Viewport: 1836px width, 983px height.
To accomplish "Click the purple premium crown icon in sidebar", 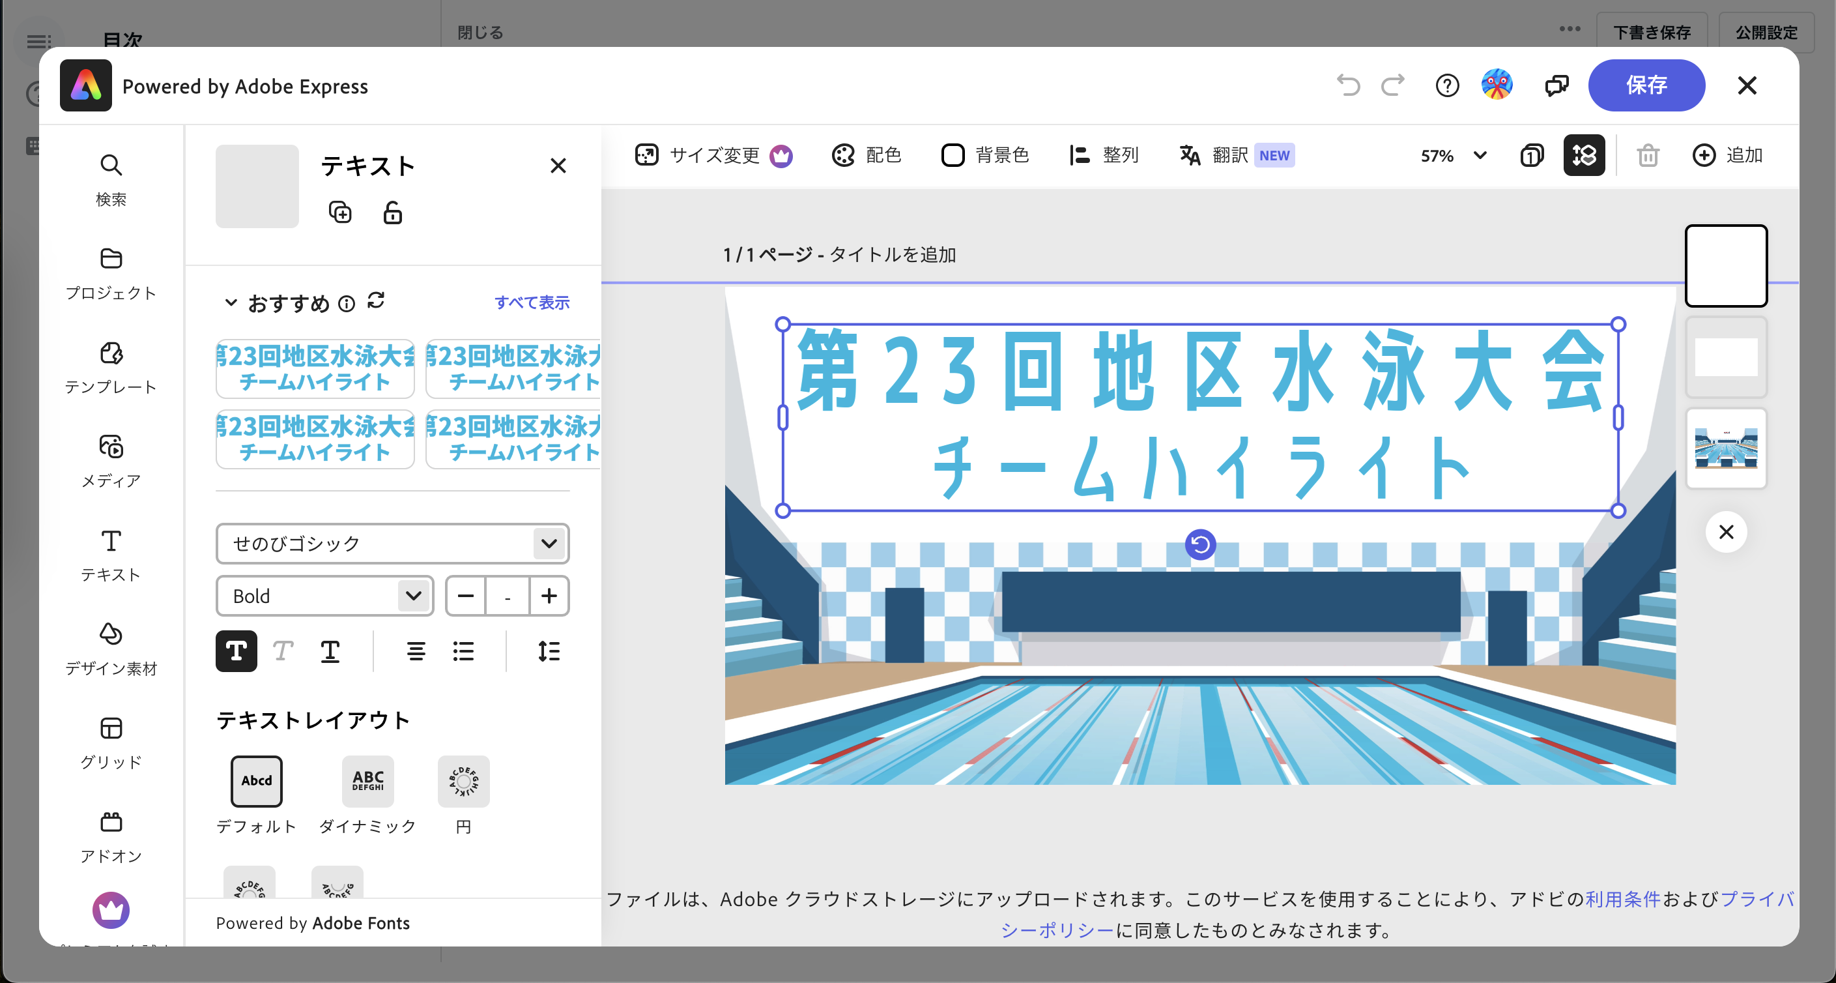I will (x=111, y=909).
